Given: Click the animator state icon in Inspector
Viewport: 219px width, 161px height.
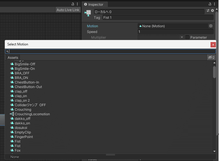Looking at the screenshot, I should pyautogui.click(x=88, y=13).
